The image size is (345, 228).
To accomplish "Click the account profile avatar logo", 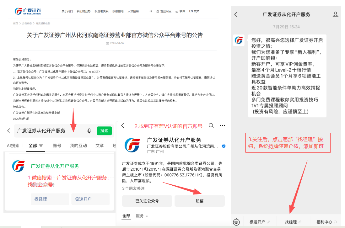I will coord(132,145).
